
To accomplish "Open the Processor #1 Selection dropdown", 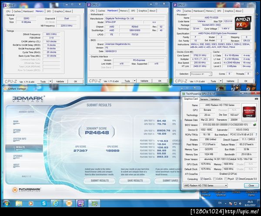I will click(201, 74).
